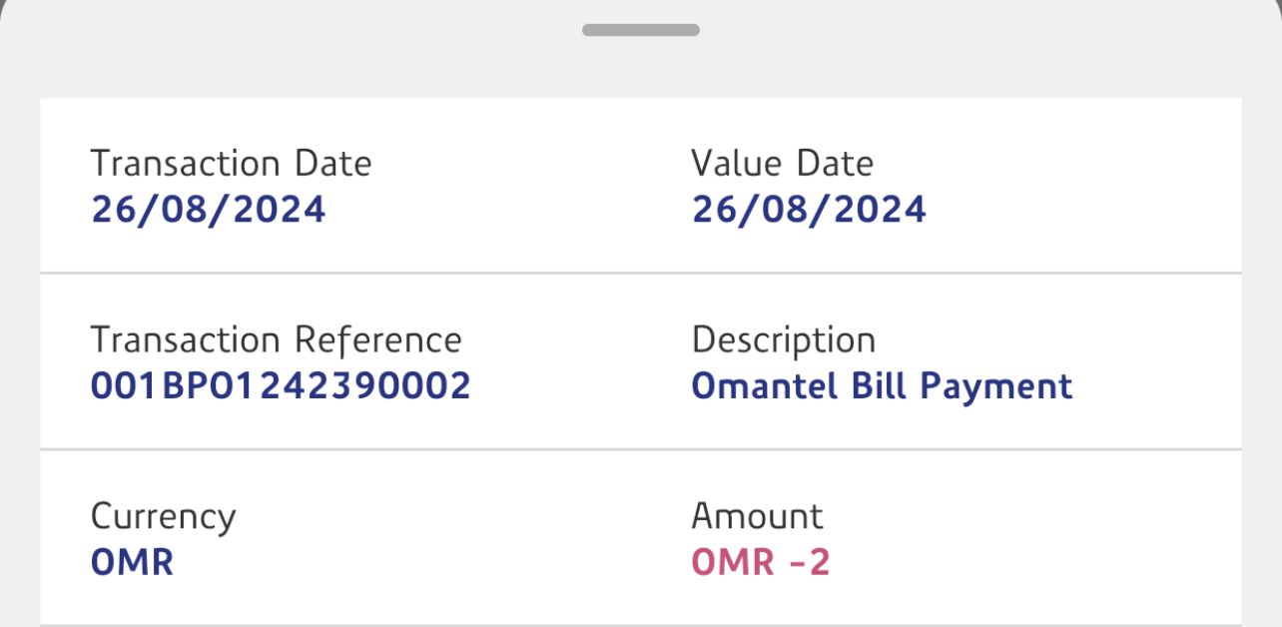Click the Transaction Reference label

(x=276, y=340)
